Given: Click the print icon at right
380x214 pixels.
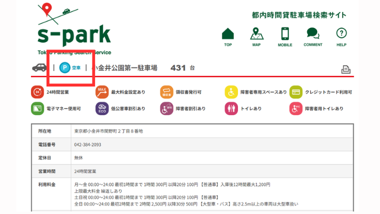Looking at the screenshot, I should tap(345, 69).
